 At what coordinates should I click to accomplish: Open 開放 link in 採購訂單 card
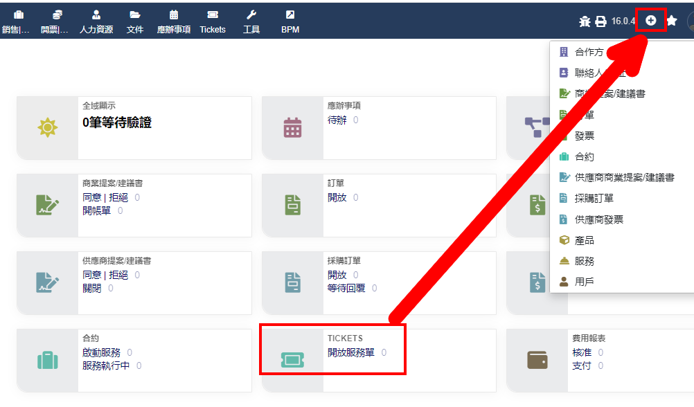pos(337,275)
